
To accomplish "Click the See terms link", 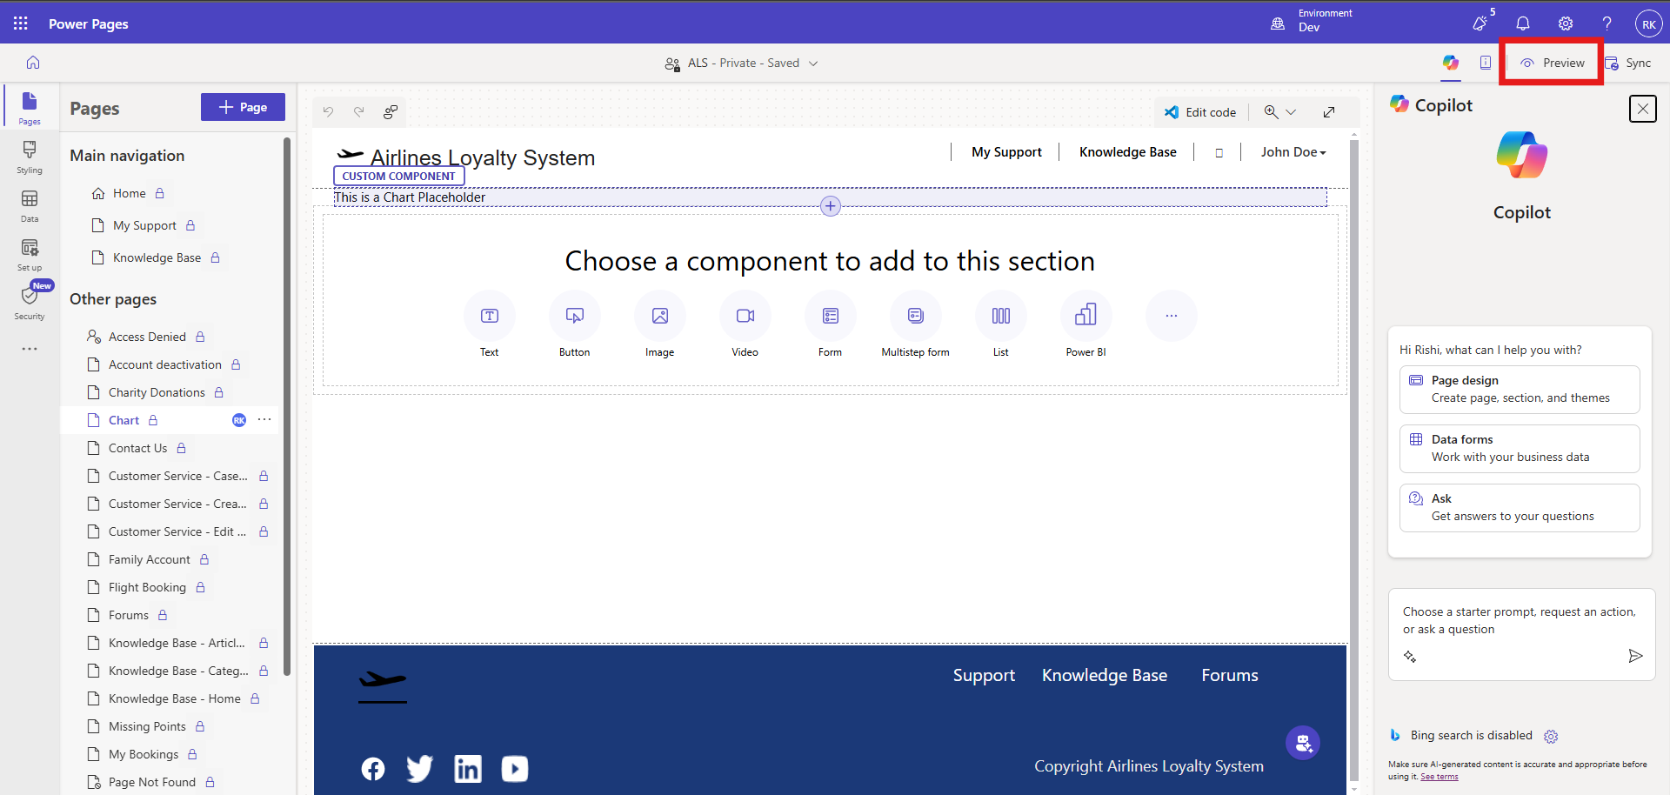I will 1439,777.
